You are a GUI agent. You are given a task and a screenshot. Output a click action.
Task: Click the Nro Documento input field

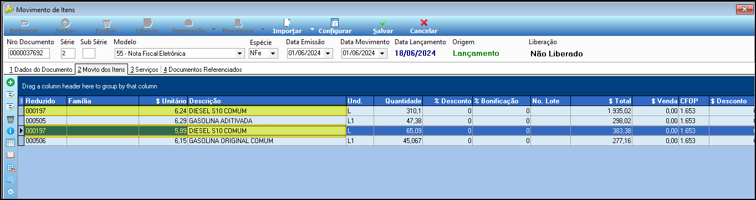tap(29, 54)
